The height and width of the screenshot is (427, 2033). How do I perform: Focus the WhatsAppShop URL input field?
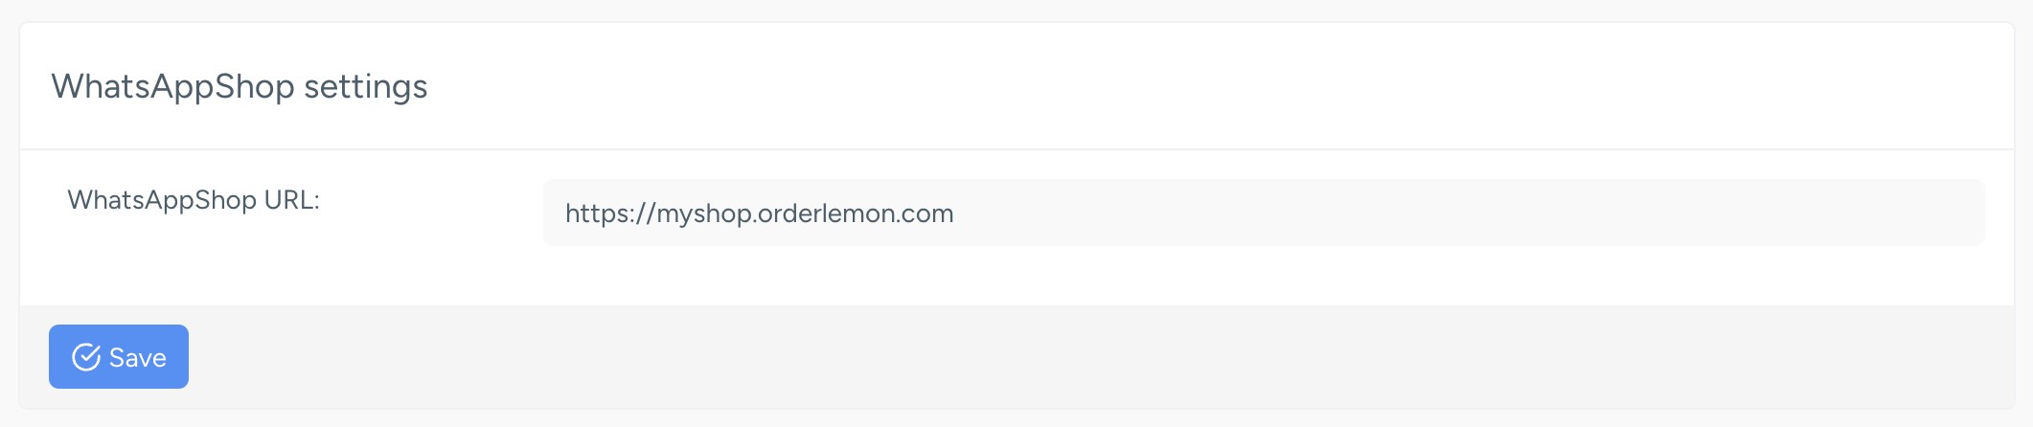point(1263,213)
